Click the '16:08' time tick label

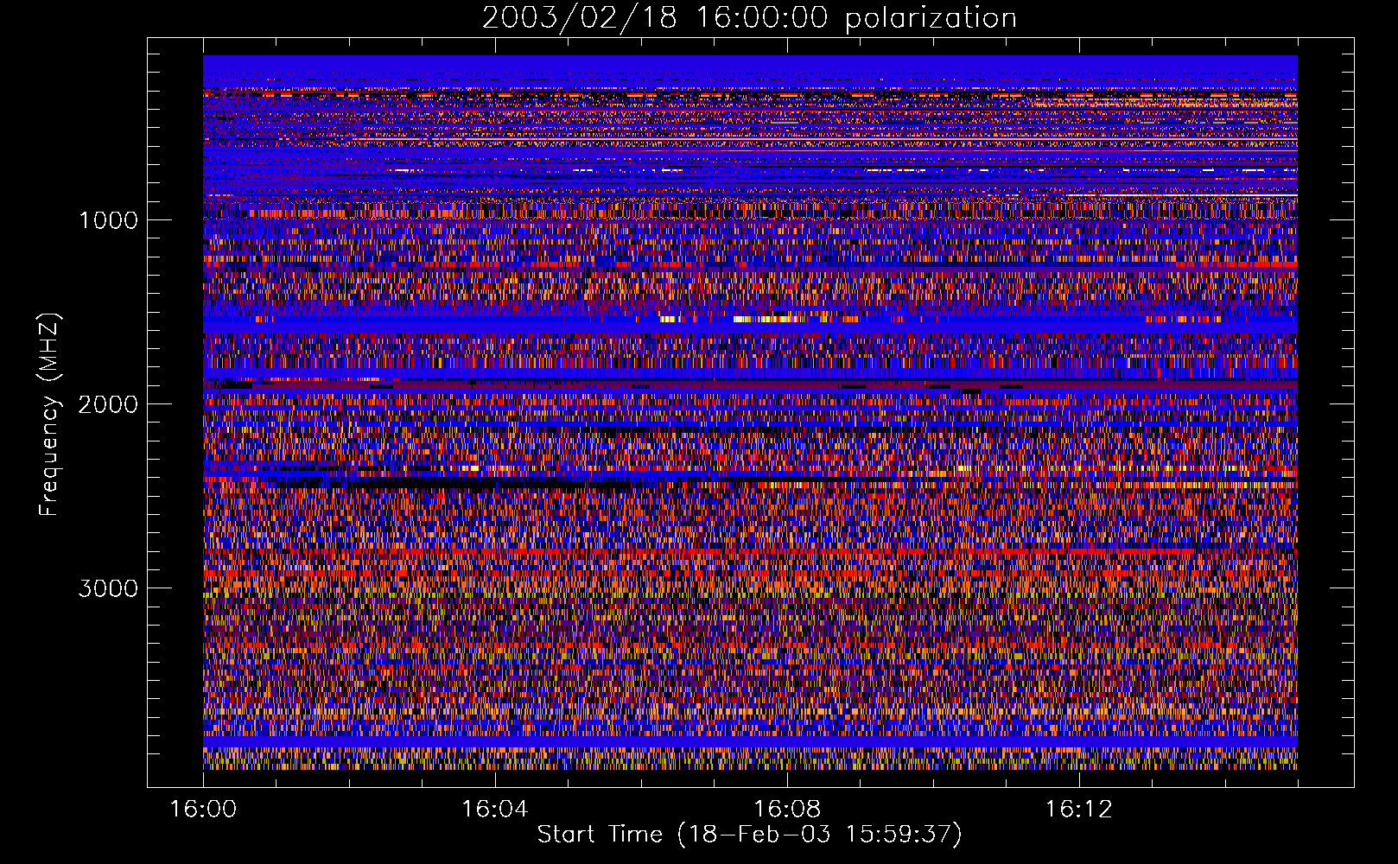(x=787, y=810)
